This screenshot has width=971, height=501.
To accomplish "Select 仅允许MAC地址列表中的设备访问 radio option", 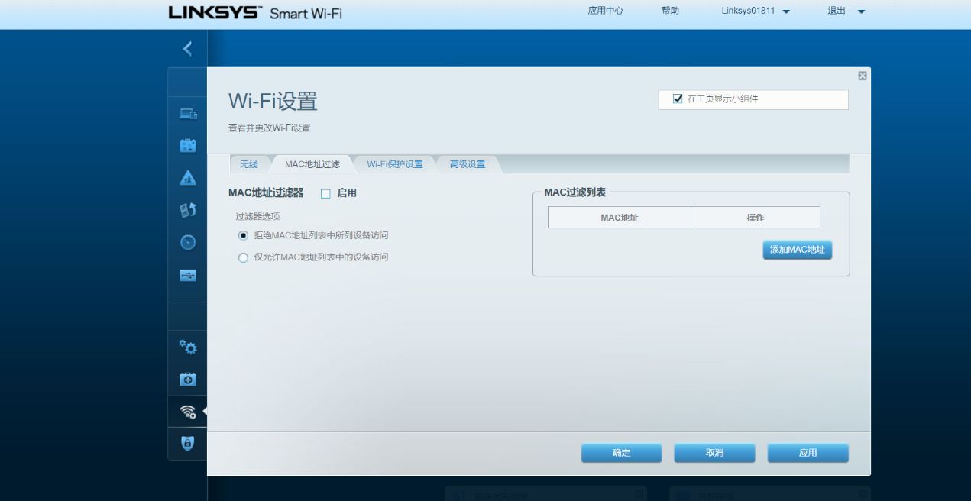I will pos(244,258).
